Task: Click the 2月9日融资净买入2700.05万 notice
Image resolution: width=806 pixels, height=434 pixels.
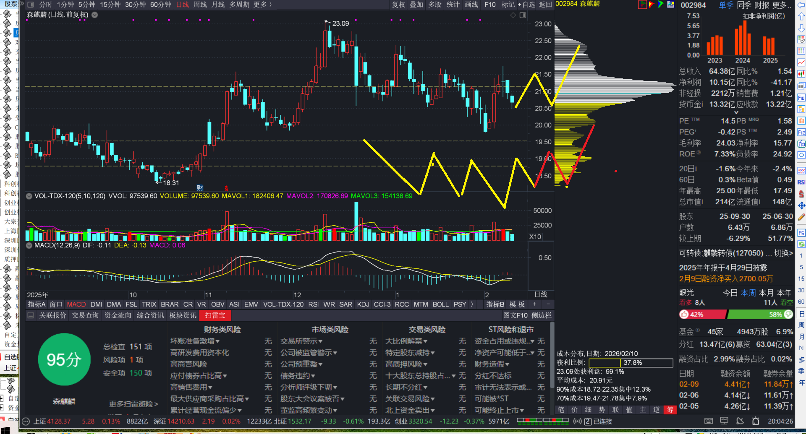Action: point(726,279)
